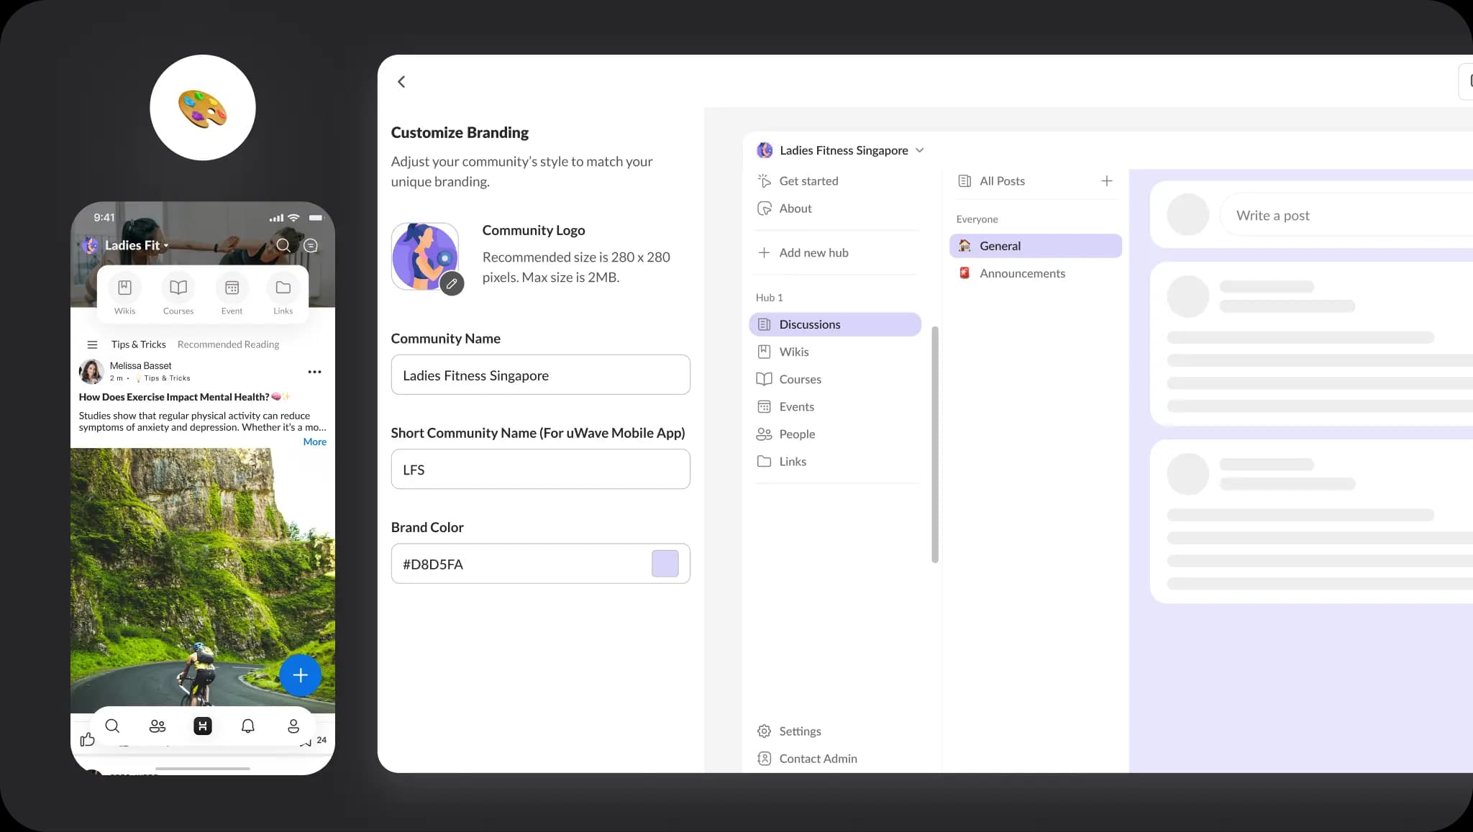Select the Links icon in sidebar

tap(764, 461)
